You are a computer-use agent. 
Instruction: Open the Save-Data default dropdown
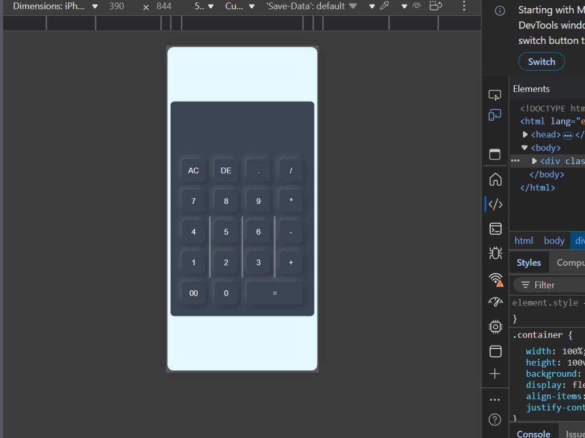pos(311,6)
